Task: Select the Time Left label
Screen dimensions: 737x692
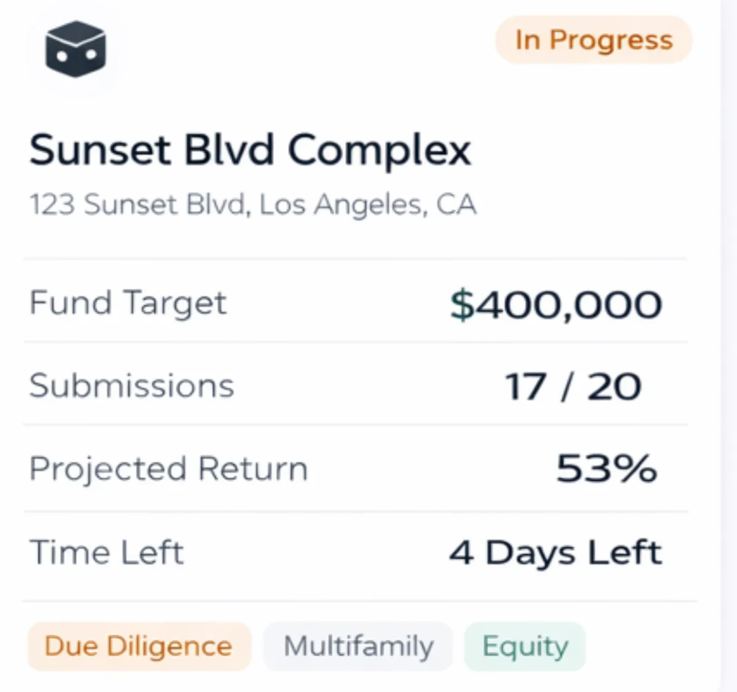Action: (106, 552)
